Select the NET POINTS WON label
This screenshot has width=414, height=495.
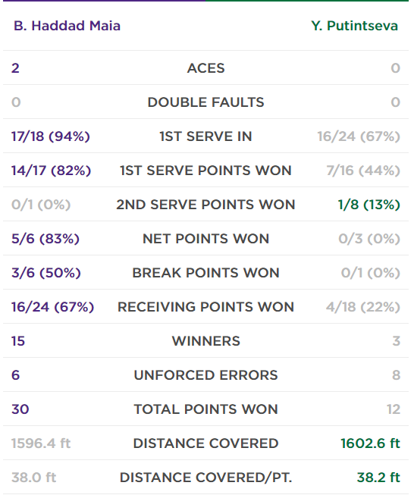tap(206, 238)
